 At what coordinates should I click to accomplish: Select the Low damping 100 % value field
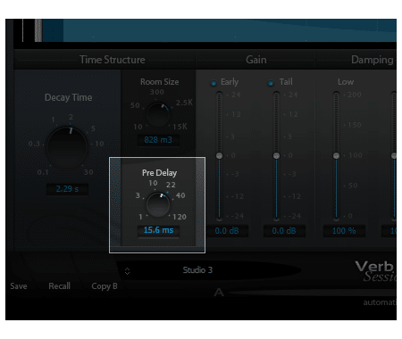click(344, 231)
